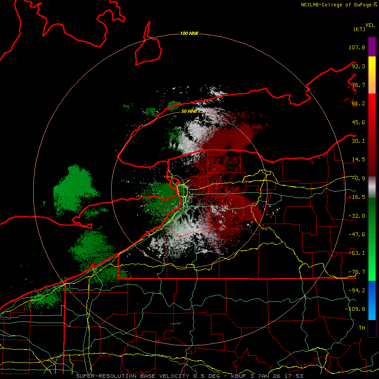379x379 pixels.
Task: Click the Super-Resolution Base Velocity caption
Action: pos(189,376)
